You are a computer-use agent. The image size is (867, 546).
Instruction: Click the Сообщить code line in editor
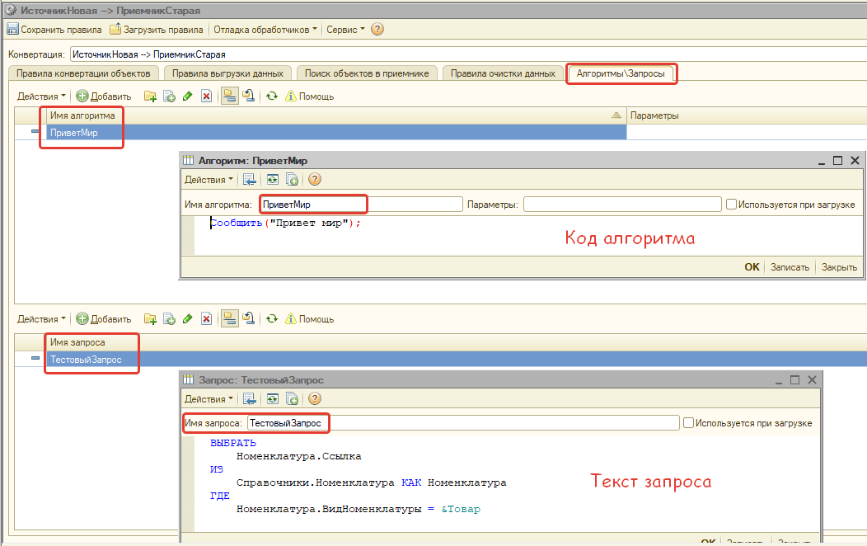(285, 223)
